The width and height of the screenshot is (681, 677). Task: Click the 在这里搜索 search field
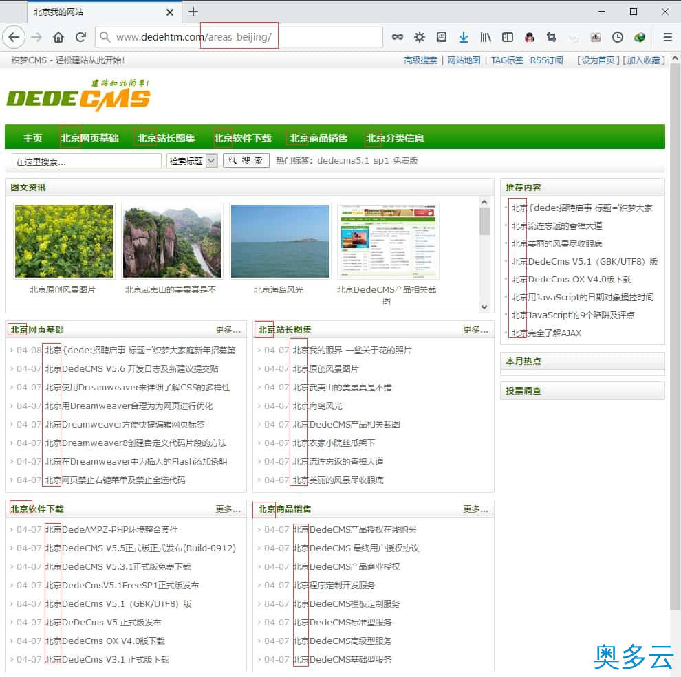tap(87, 161)
